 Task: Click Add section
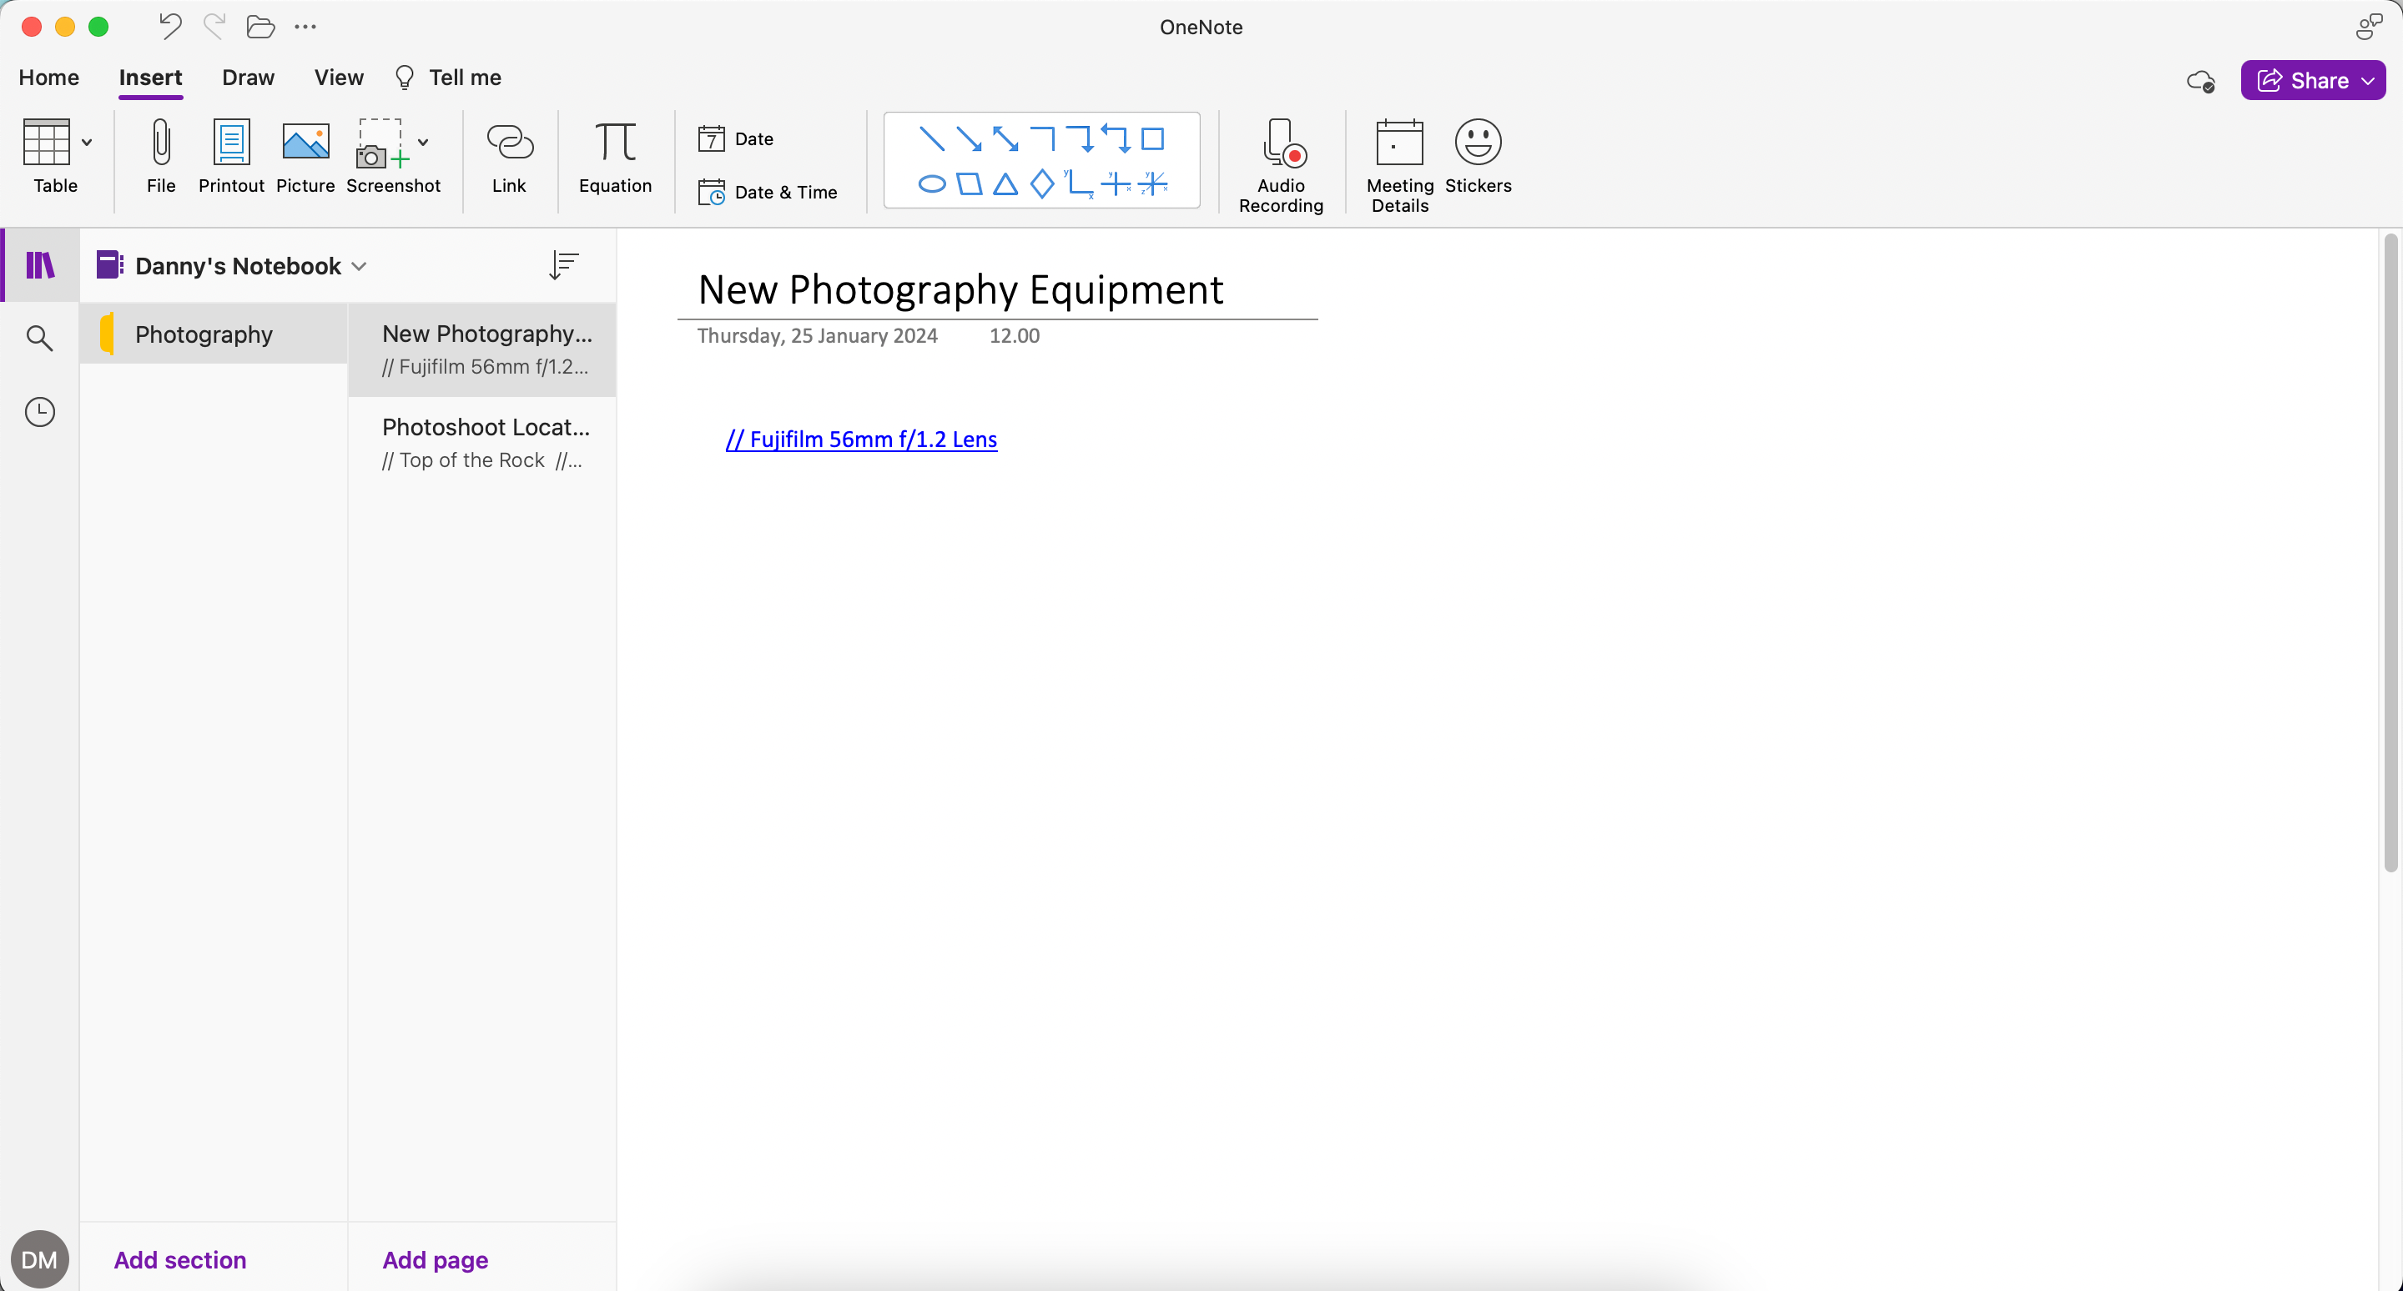[179, 1259]
